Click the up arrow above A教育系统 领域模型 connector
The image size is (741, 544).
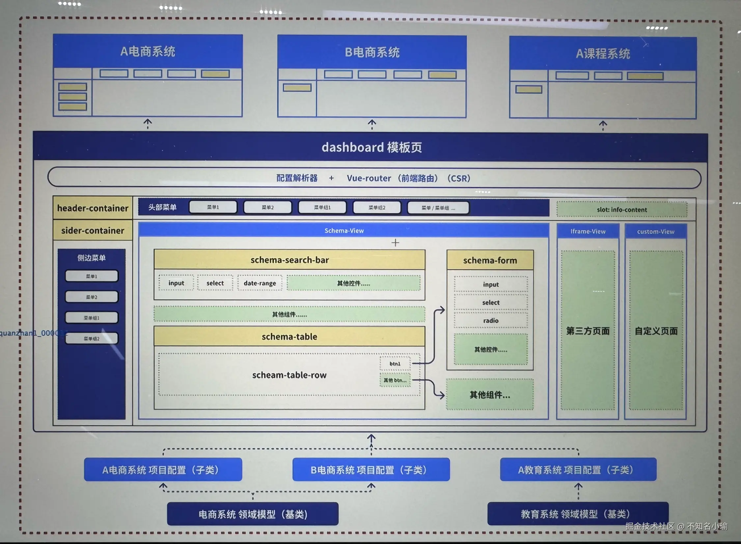tap(578, 487)
